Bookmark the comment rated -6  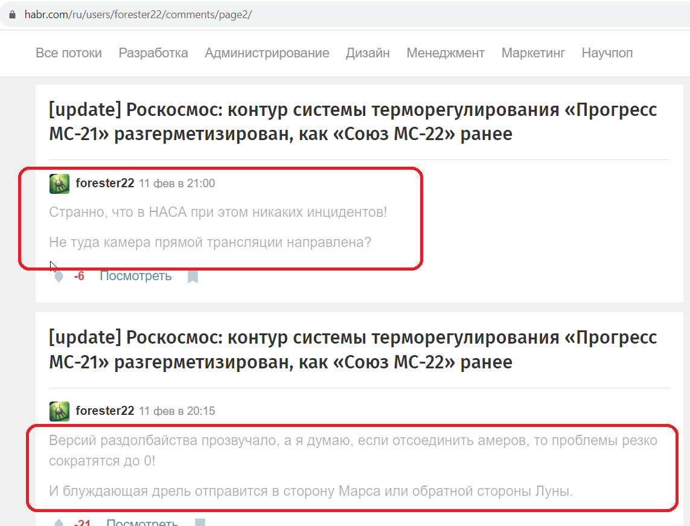click(x=193, y=277)
